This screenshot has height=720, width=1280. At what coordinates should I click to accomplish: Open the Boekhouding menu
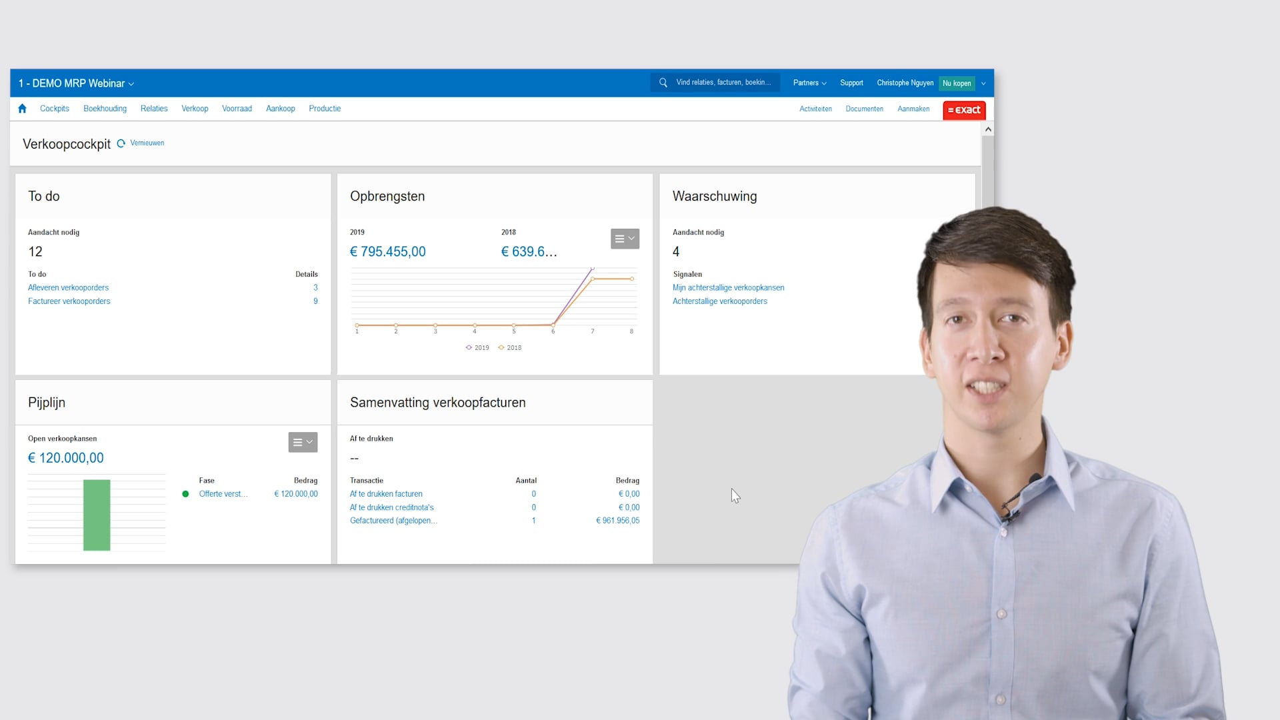(105, 109)
